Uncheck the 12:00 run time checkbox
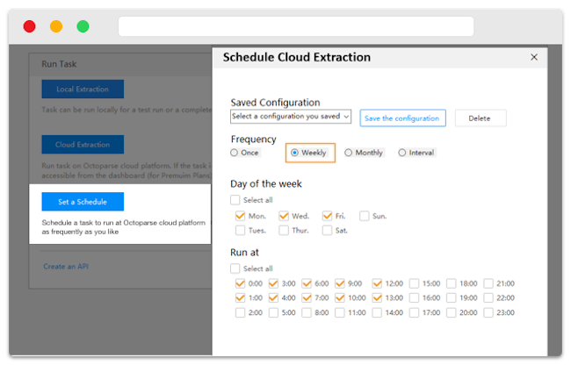 [378, 283]
